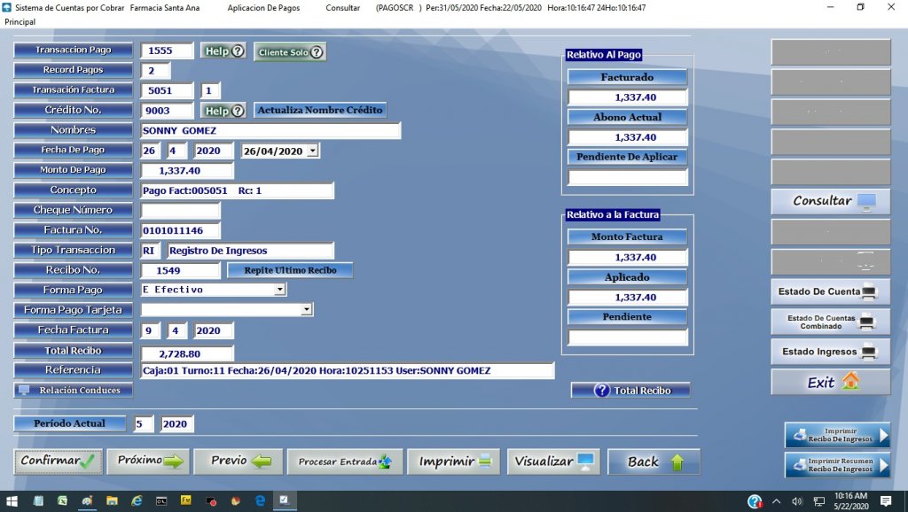Expand the Forma Pago dropdown
Image resolution: width=908 pixels, height=512 pixels.
[x=279, y=290]
